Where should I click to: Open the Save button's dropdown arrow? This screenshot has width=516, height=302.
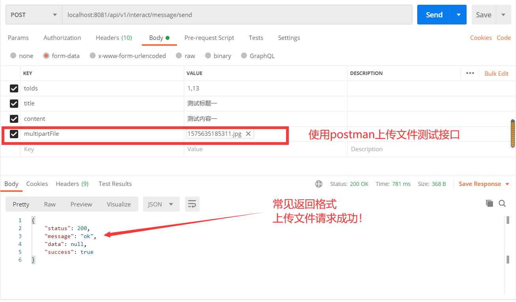(503, 14)
